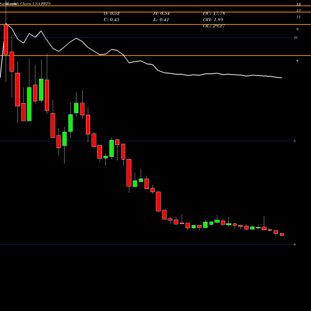This screenshot has width=311, height=311.
Task: Click the y-axis label '11'
Action: click(x=299, y=17)
